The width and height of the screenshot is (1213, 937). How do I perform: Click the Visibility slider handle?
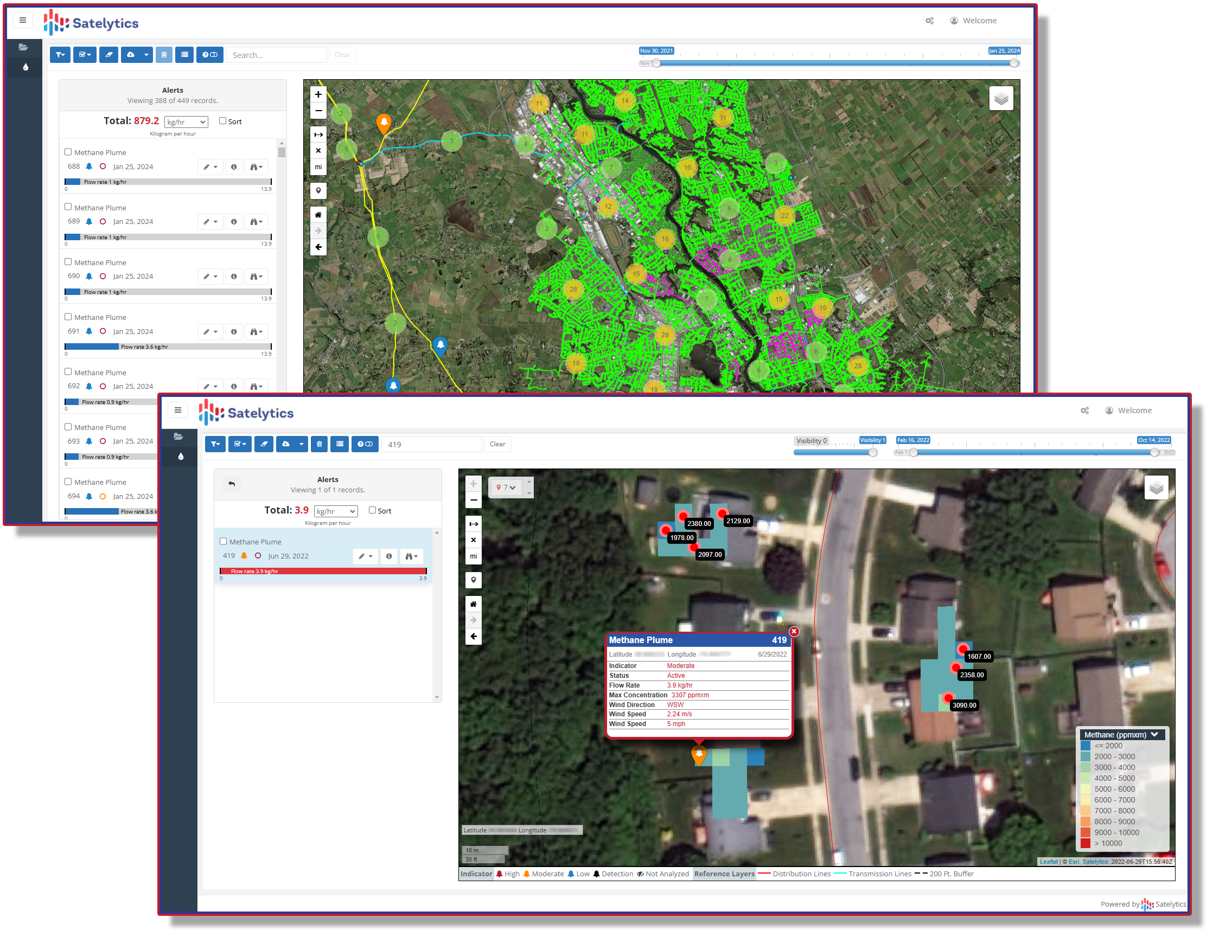click(873, 453)
